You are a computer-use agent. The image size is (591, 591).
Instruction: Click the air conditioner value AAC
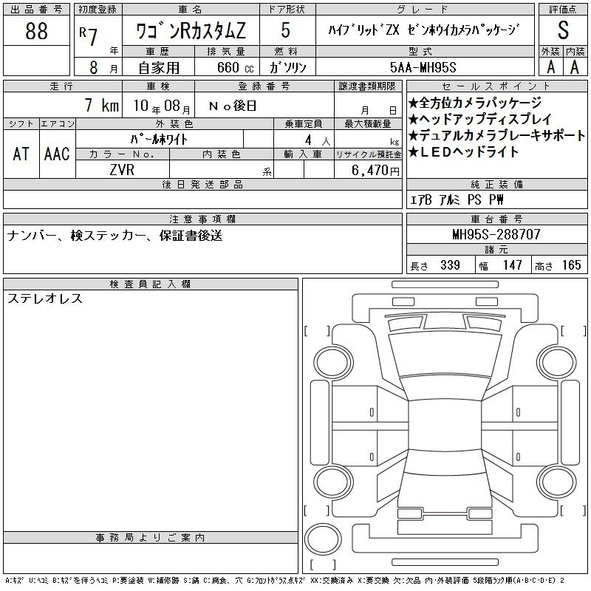(x=57, y=154)
